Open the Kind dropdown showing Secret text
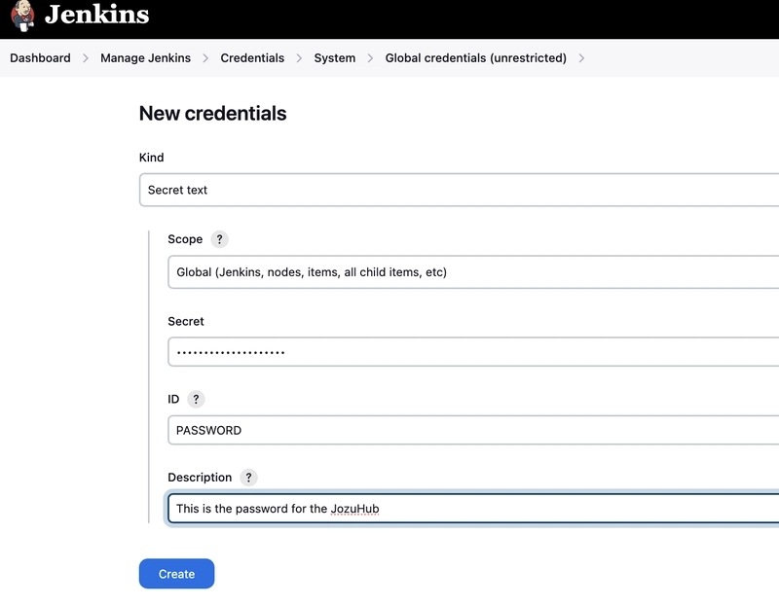779x605 pixels. [x=458, y=190]
